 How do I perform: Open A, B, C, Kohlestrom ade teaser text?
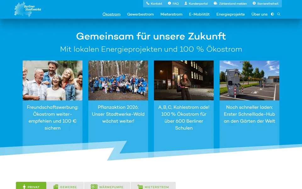184,117
